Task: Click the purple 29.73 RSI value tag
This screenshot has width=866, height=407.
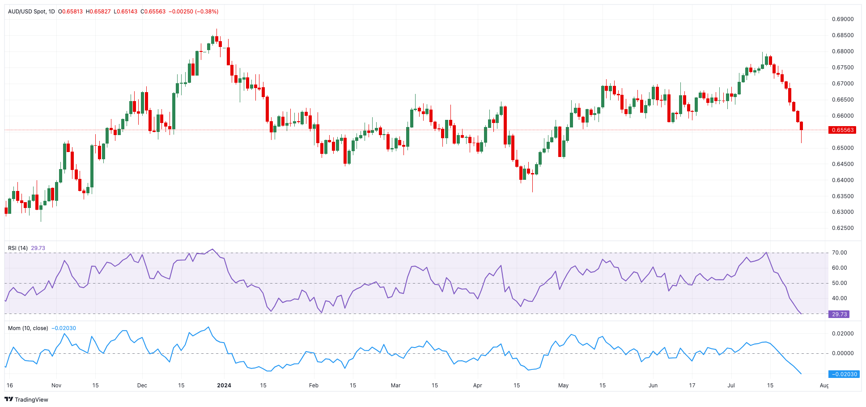Action: point(839,314)
